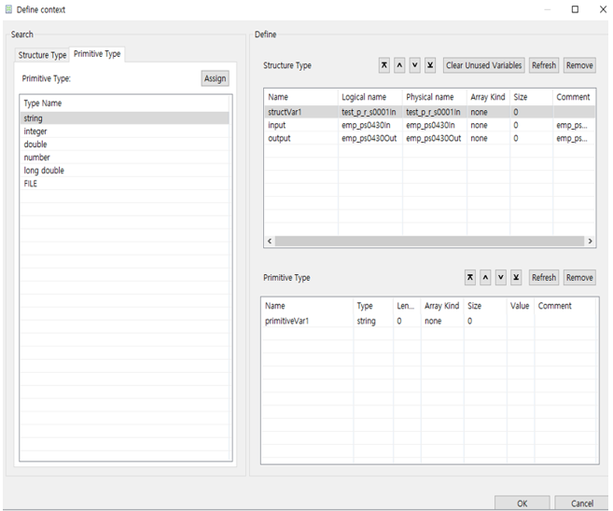This screenshot has width=613, height=511.
Task: Move structure variable down one row
Action: [415, 65]
